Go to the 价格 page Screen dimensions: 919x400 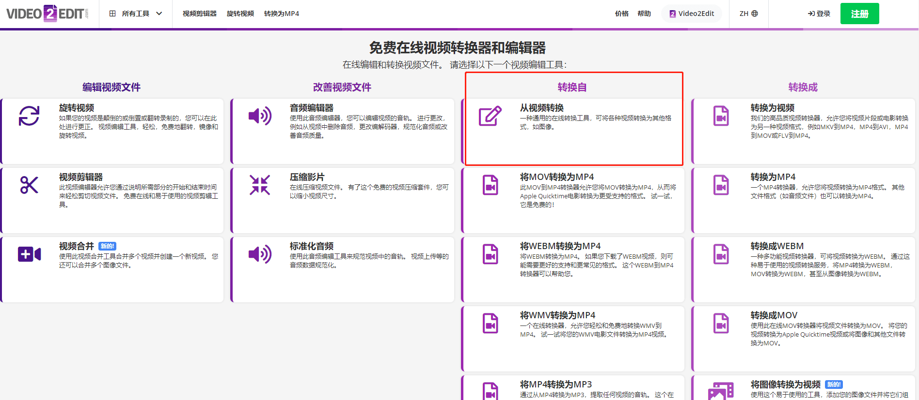[622, 14]
